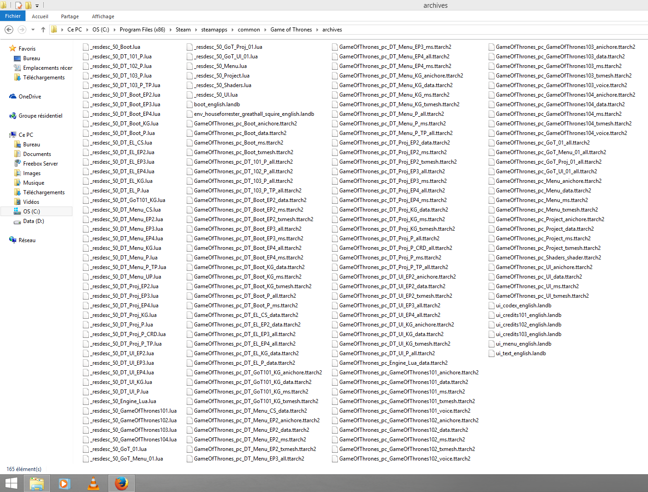The image size is (648, 492).
Task: Select file _resdesc_50_DT_Menu_UP.lua
Action: pos(122,277)
